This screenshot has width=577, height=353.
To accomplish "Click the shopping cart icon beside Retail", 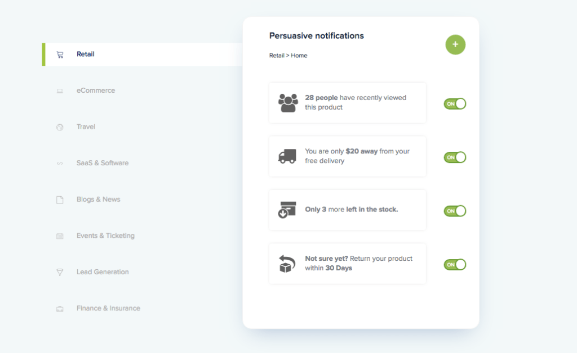I will point(60,55).
